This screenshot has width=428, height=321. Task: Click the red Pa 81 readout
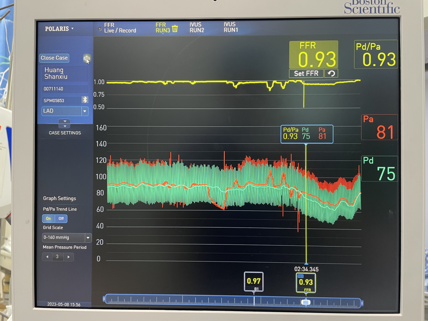coord(379,128)
